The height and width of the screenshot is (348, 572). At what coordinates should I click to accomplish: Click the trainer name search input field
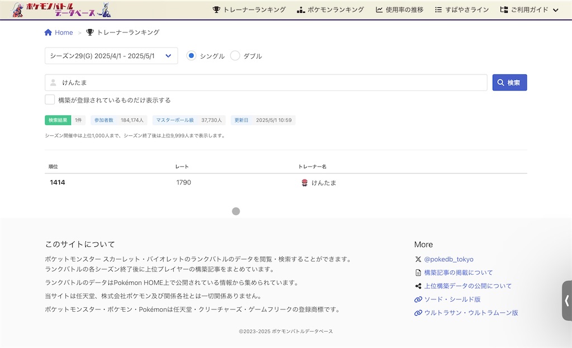[x=266, y=83]
